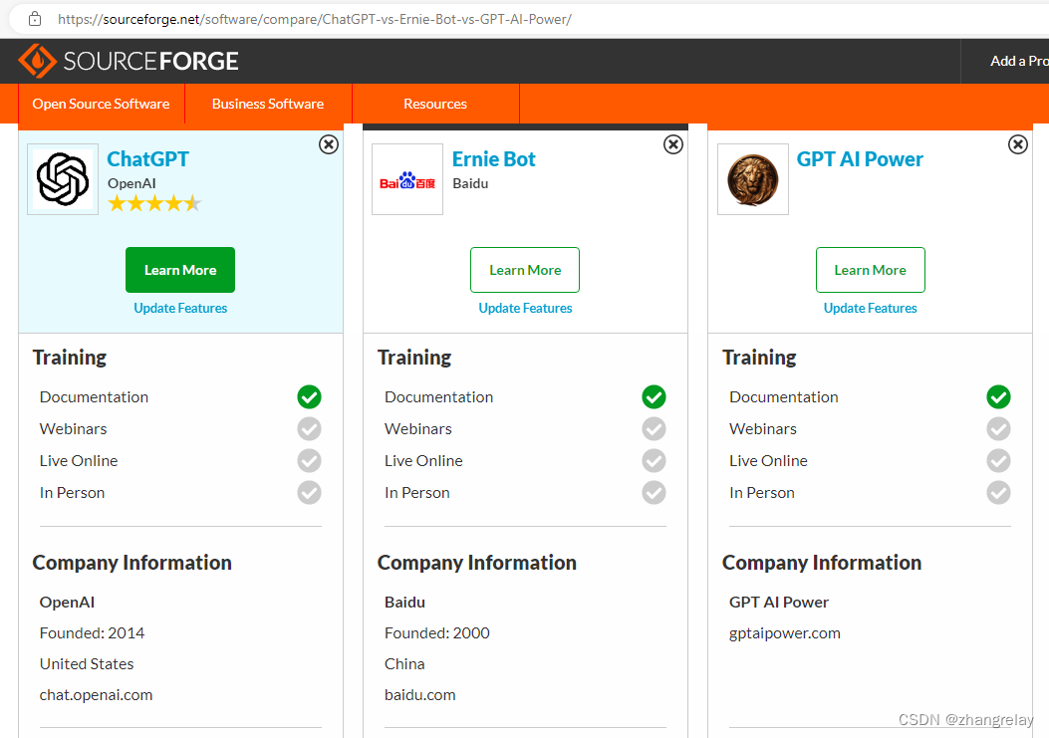Click green Learn More button for ChatGPT
Image resolution: width=1049 pixels, height=738 pixels.
coord(180,270)
